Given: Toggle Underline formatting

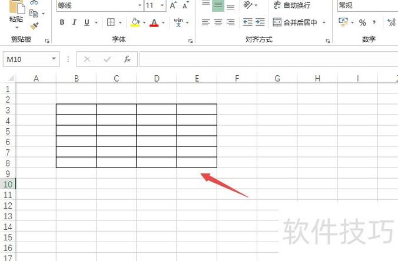Looking at the screenshot, I should point(87,22).
